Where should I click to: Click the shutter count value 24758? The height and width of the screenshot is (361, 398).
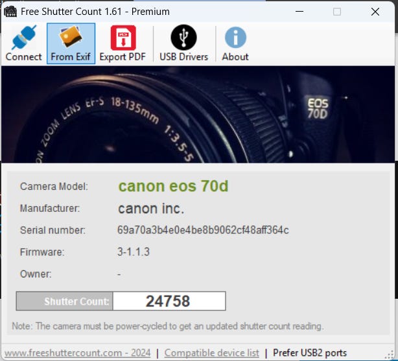(169, 301)
